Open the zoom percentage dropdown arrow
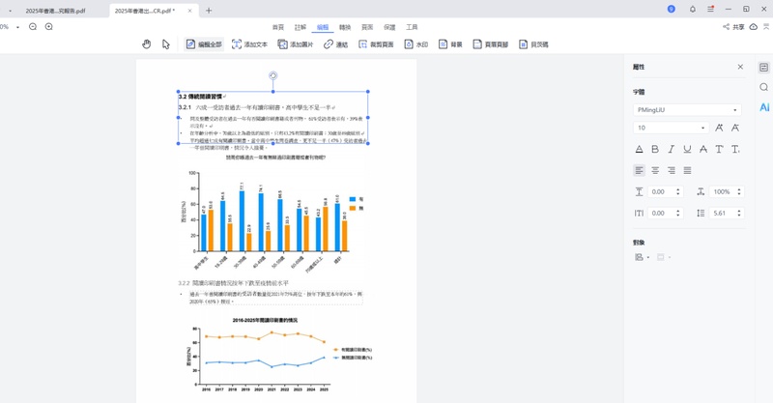 tap(17, 27)
